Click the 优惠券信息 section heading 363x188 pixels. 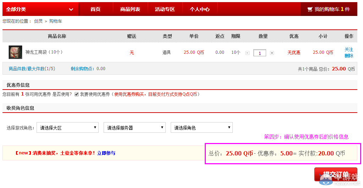coord(18,85)
